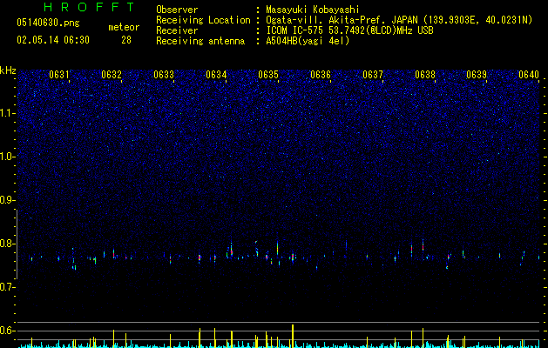Click the Observer field label
The image size is (548, 348).
[x=177, y=10]
